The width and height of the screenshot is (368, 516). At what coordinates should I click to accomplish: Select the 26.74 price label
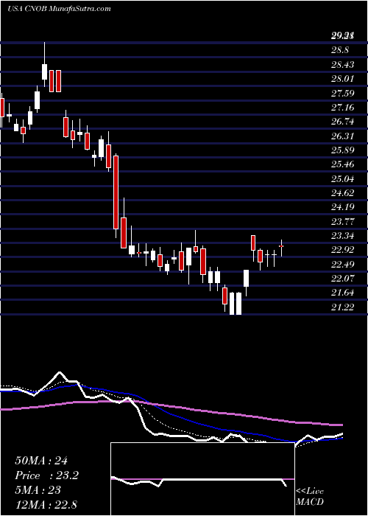click(343, 122)
